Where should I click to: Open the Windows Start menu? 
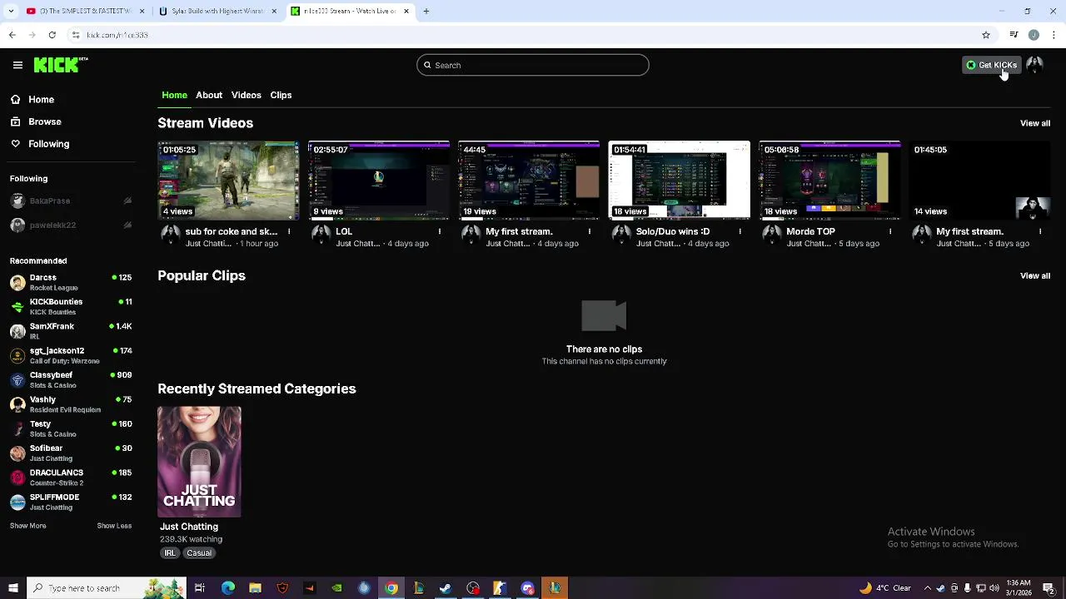point(12,588)
